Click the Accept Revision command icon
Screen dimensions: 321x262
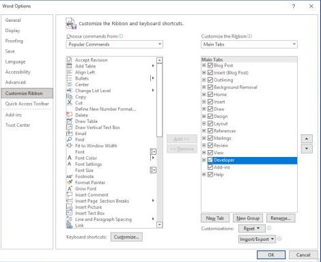[69, 60]
